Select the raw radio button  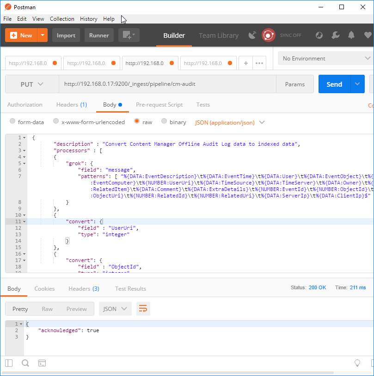pyautogui.click(x=137, y=121)
